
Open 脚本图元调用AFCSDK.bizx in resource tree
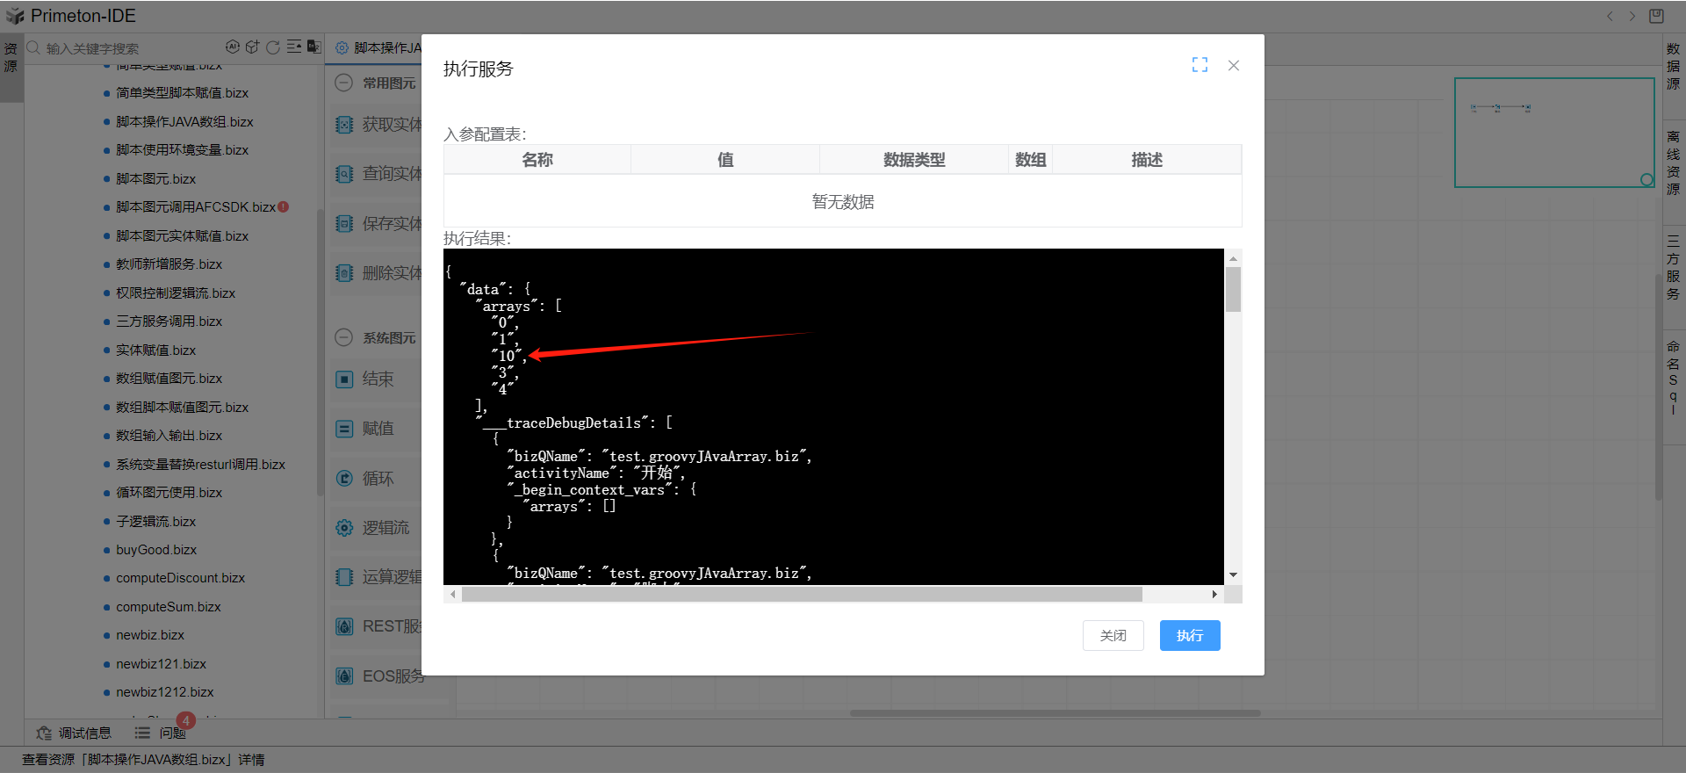195,207
